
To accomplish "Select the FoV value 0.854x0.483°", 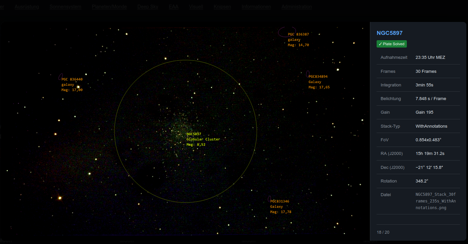I will click(428, 140).
